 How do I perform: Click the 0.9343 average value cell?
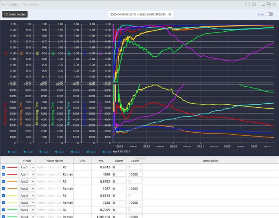tap(101, 167)
